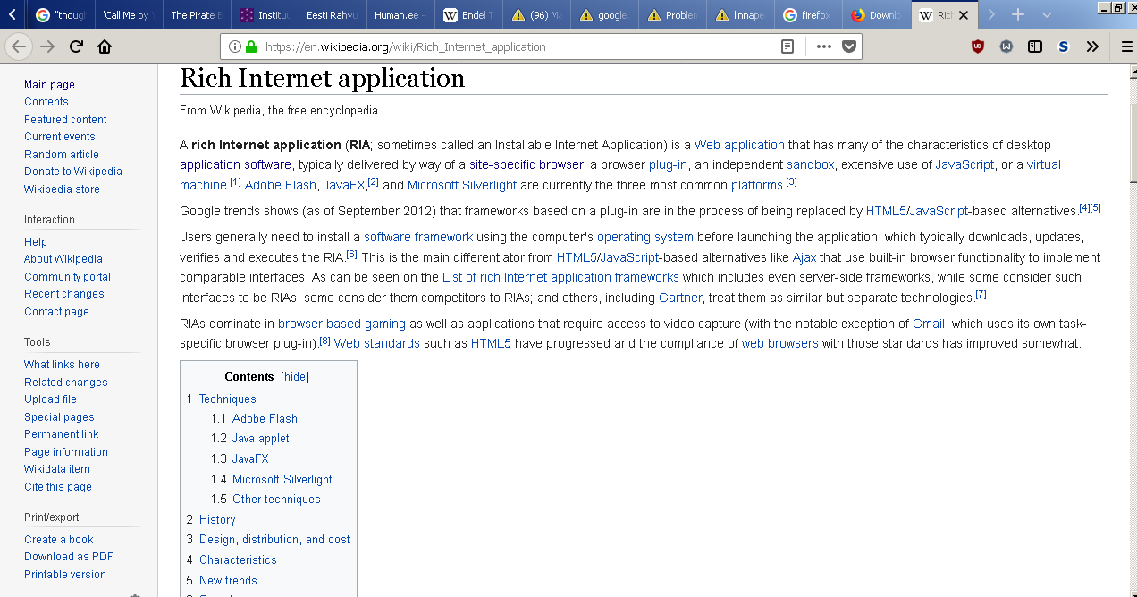Screen dimensions: 1137x597
Task: Open the Firefox hamburger menu
Action: pyautogui.click(x=1126, y=46)
